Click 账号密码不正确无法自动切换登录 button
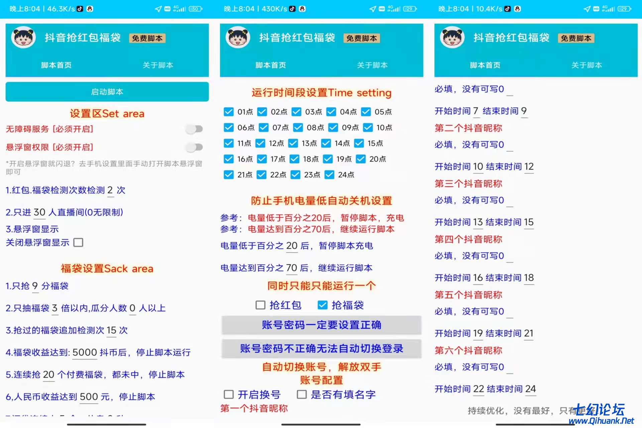642x428 pixels. pos(321,349)
